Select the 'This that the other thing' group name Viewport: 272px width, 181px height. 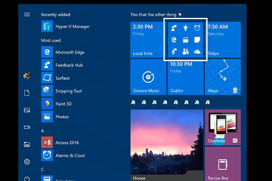point(153,15)
